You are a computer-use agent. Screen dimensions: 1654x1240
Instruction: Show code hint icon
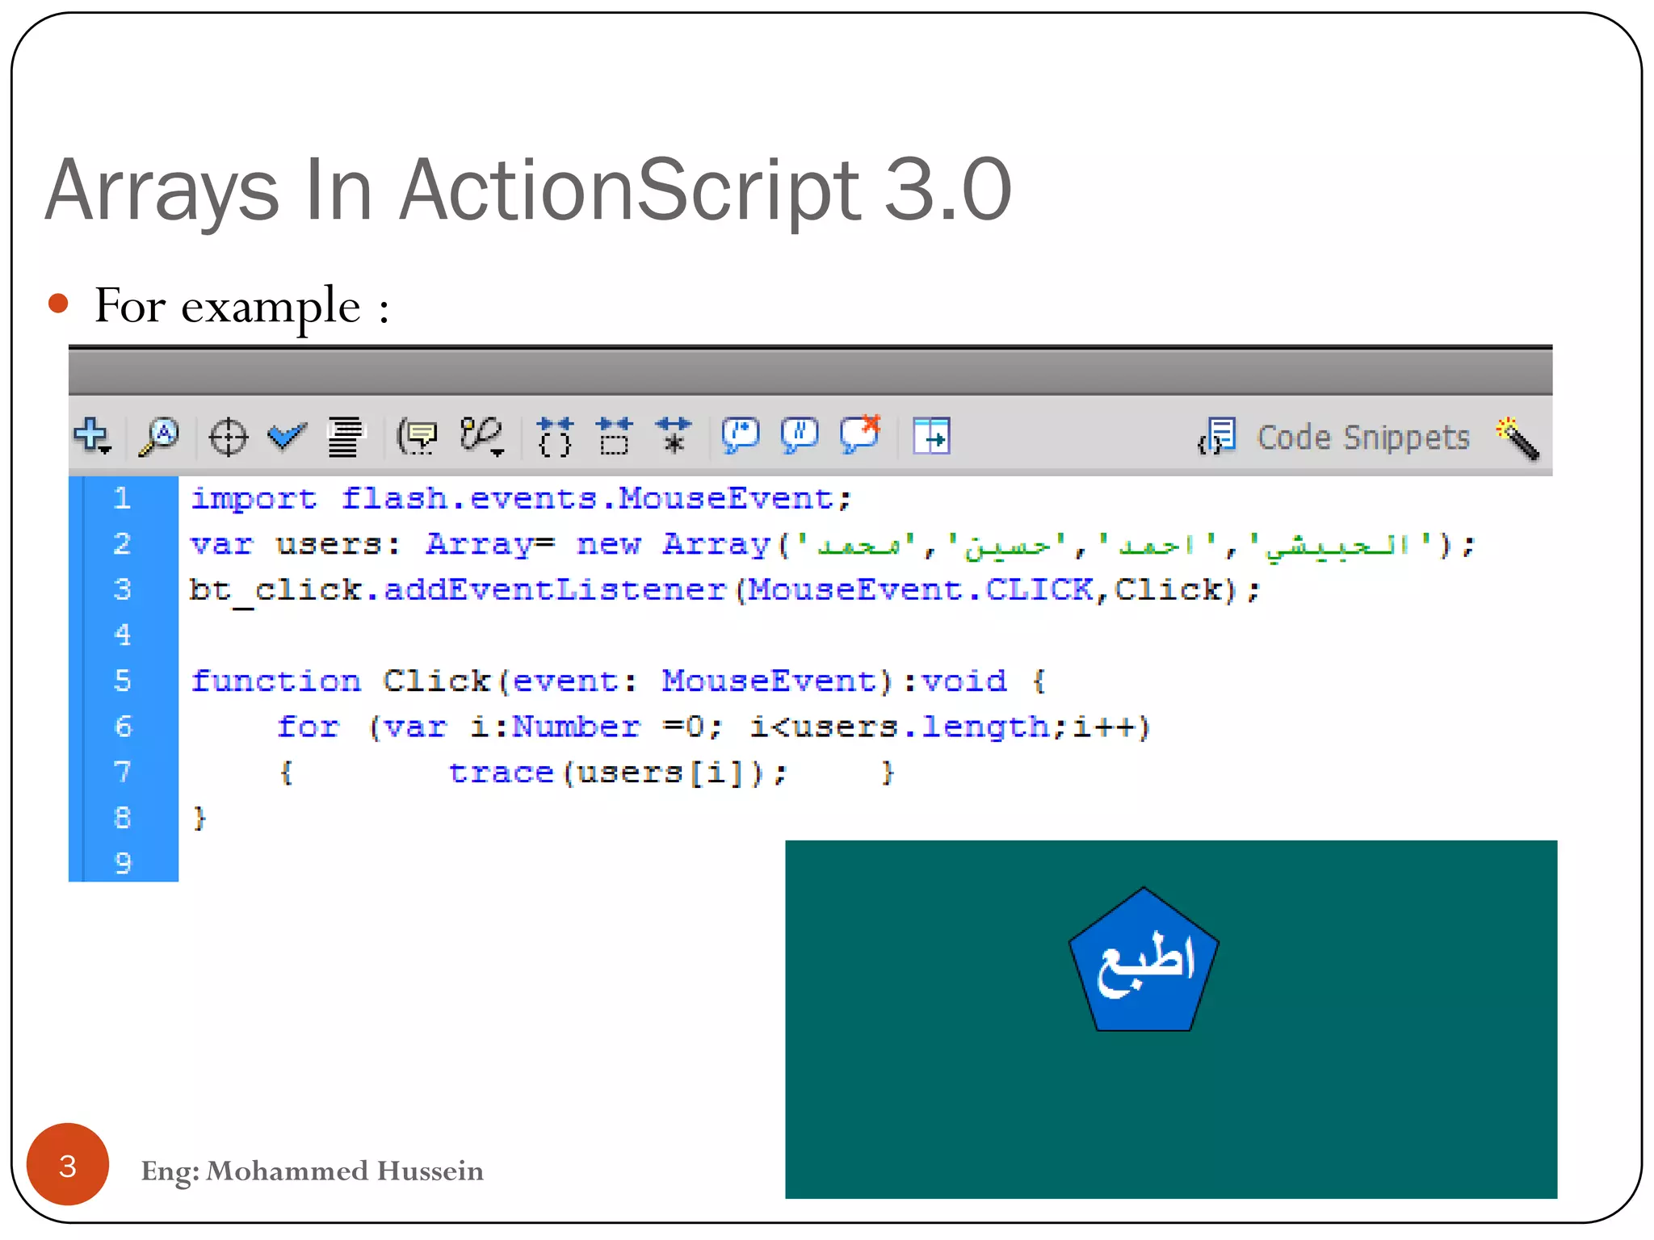(418, 438)
